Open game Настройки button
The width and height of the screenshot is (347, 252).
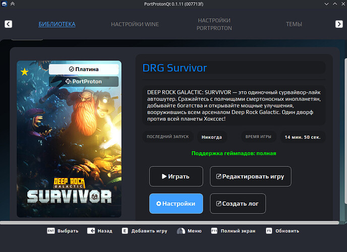pyautogui.click(x=176, y=204)
